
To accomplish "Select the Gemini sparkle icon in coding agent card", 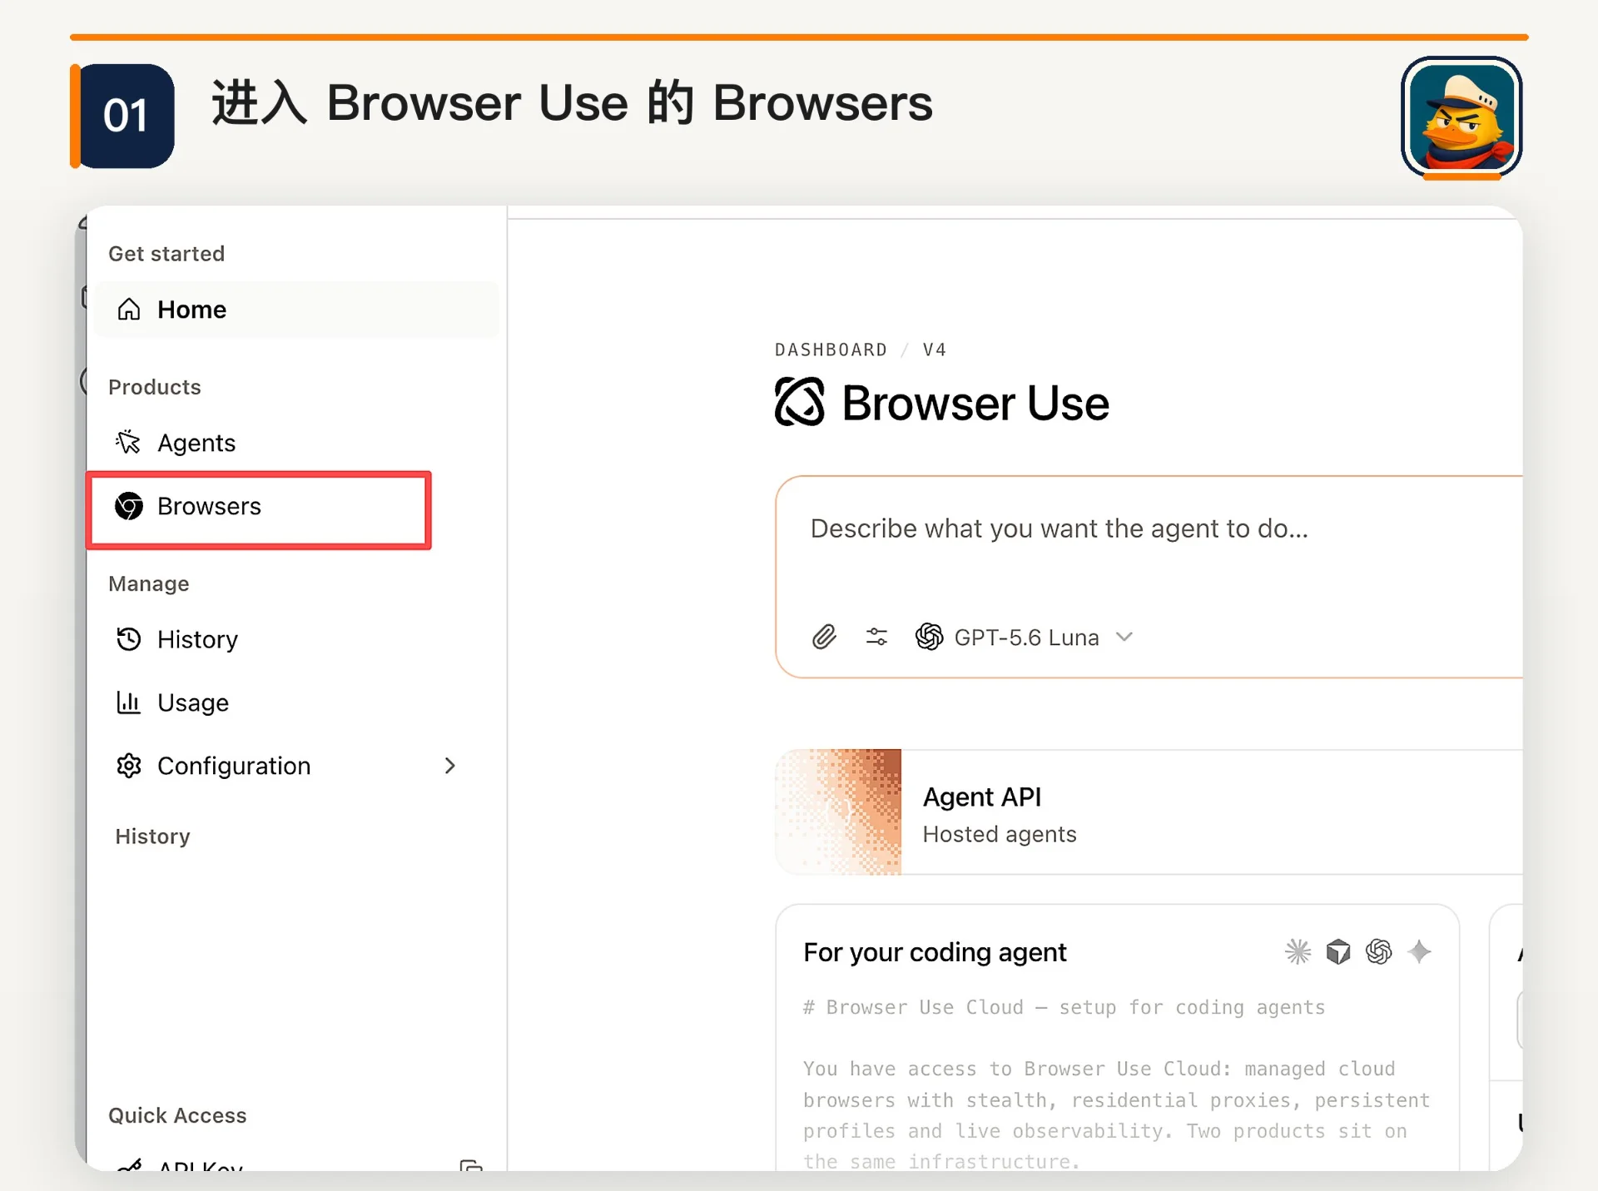I will point(1420,951).
